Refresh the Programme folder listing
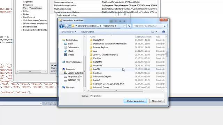The height and width of the screenshot is (125, 223). click(129, 26)
